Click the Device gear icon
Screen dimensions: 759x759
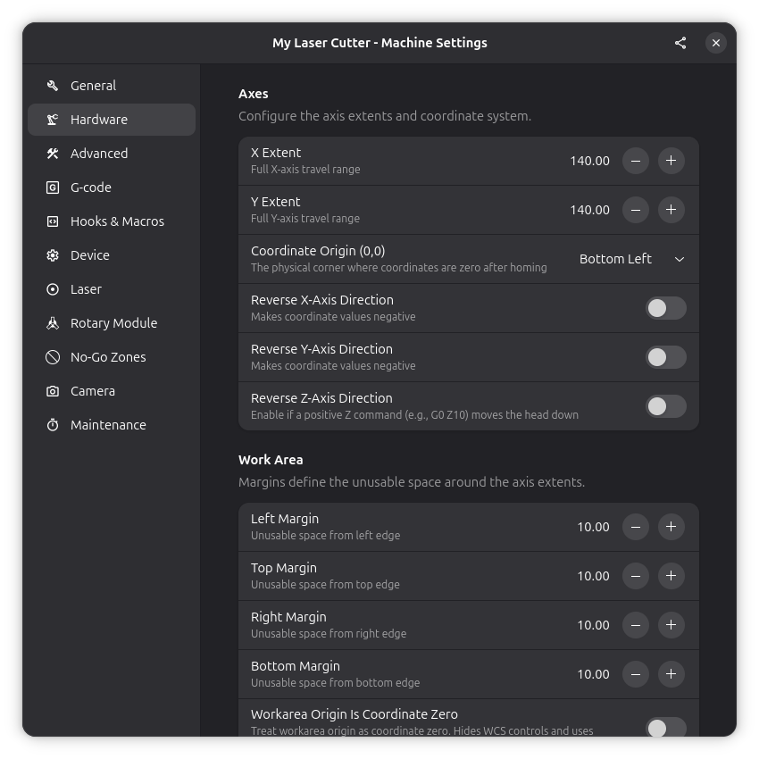click(53, 255)
